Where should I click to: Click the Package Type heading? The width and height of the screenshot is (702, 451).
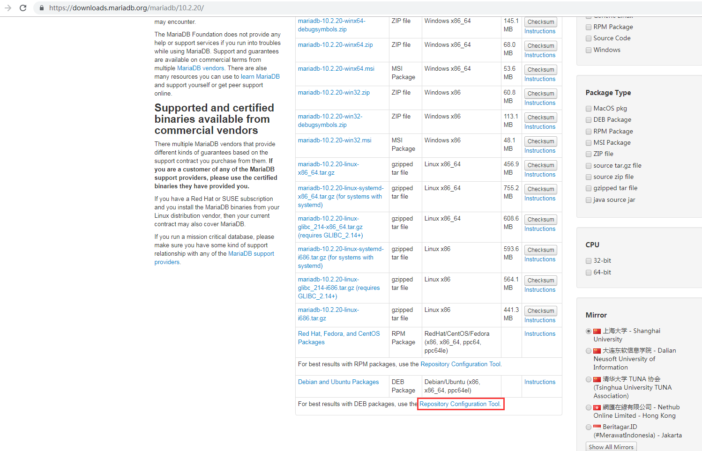(x=608, y=93)
